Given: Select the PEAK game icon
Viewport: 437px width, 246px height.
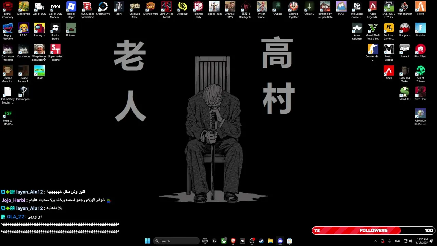Looking at the screenshot, I should tap(341, 9).
